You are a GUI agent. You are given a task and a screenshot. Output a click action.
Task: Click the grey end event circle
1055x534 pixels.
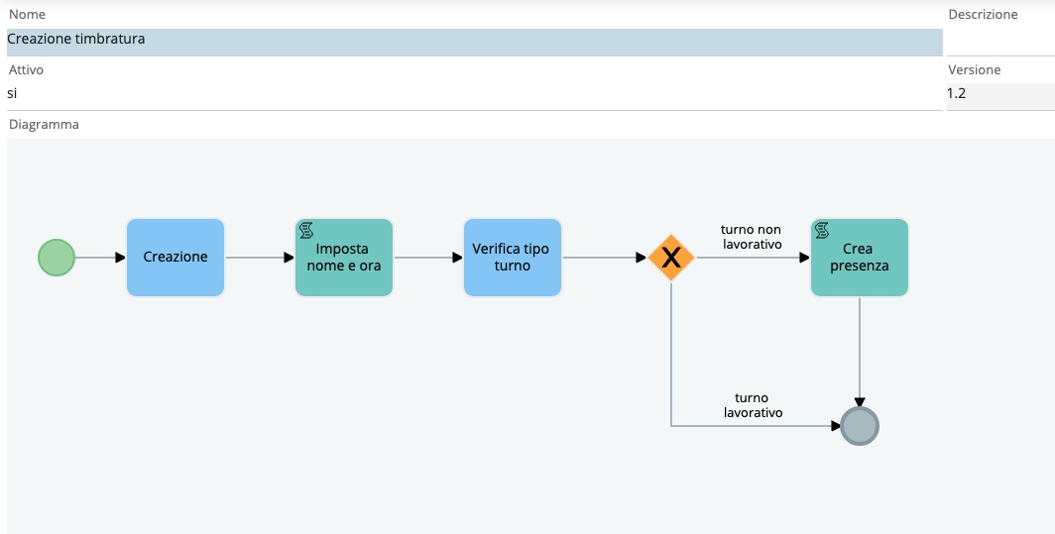pos(860,426)
